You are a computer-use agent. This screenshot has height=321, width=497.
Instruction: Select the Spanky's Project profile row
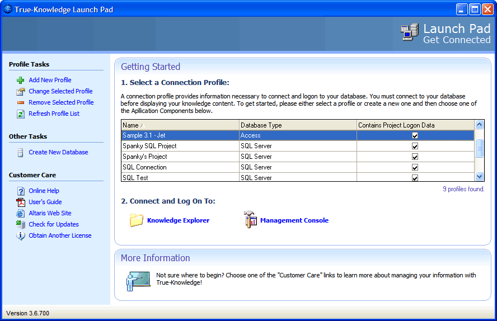pyautogui.click(x=298, y=157)
